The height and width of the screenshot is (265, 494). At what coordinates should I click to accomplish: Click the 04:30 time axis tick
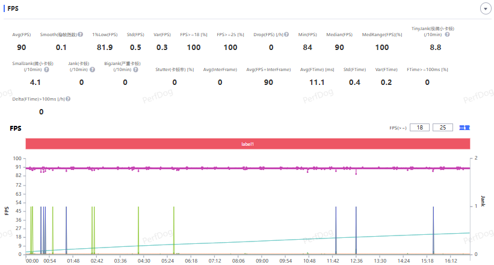pyautogui.click(x=144, y=261)
